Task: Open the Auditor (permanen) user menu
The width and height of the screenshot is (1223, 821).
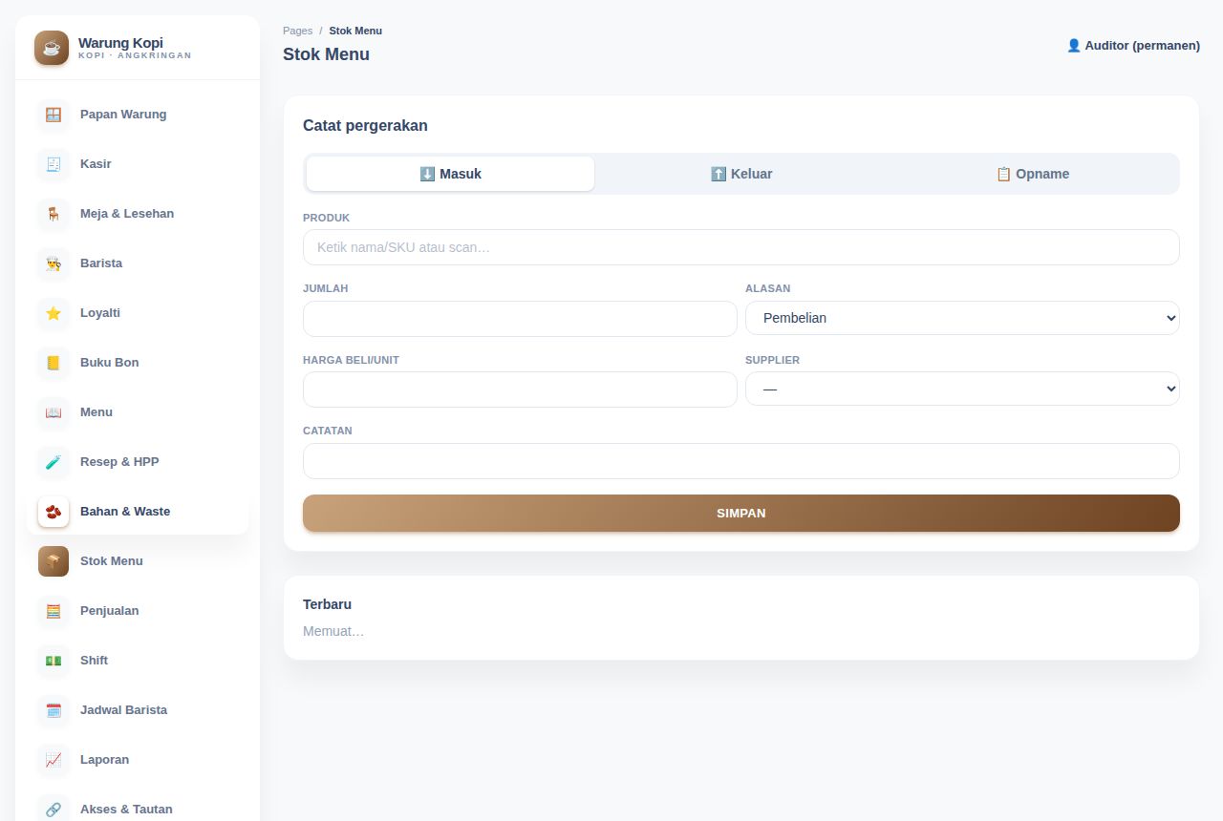Action: pos(1133,45)
